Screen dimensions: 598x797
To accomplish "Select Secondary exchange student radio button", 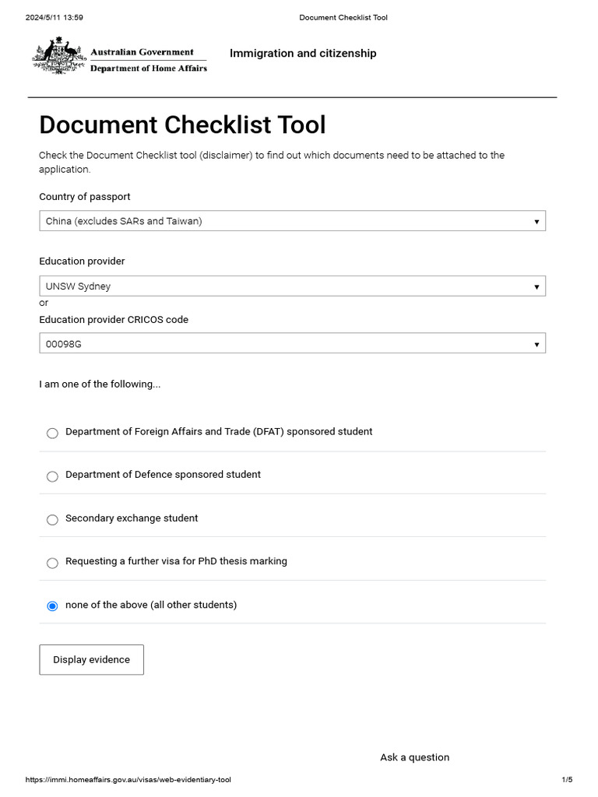I will (x=52, y=520).
